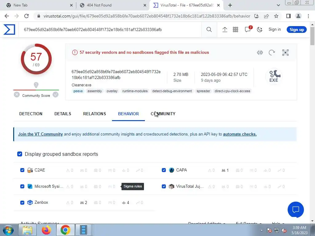Click the direct-cpu-clock-access tag
The height and width of the screenshot is (236, 315).
[233, 91]
